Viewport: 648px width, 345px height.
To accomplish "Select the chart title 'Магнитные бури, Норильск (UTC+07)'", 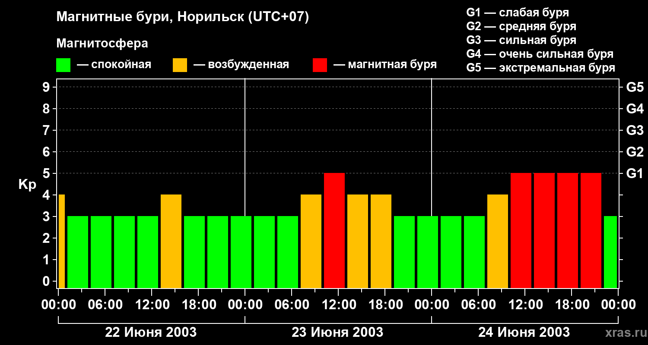I will tap(183, 17).
